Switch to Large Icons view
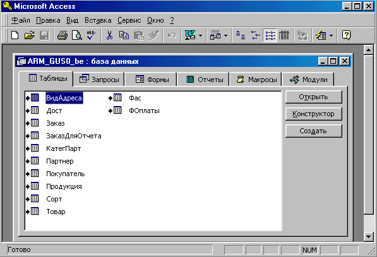The height and width of the screenshot is (257, 377). point(241,35)
